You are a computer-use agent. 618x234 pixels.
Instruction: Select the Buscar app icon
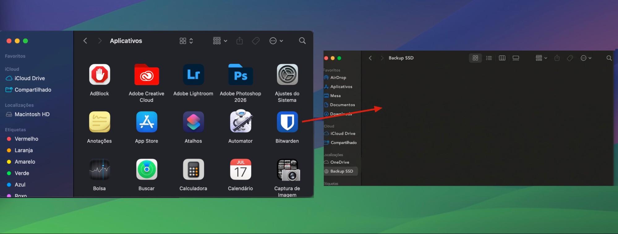(147, 169)
